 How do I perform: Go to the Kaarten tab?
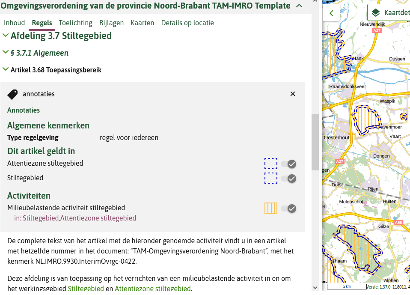click(143, 23)
